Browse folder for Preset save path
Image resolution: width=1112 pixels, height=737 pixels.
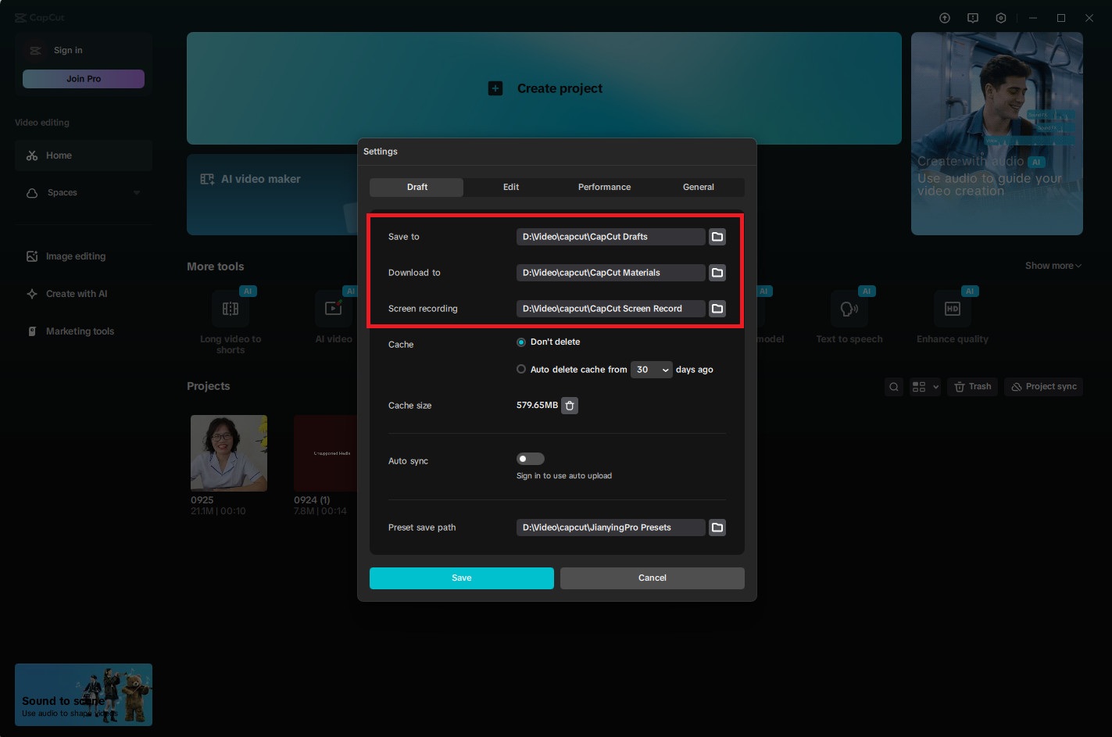pyautogui.click(x=717, y=528)
